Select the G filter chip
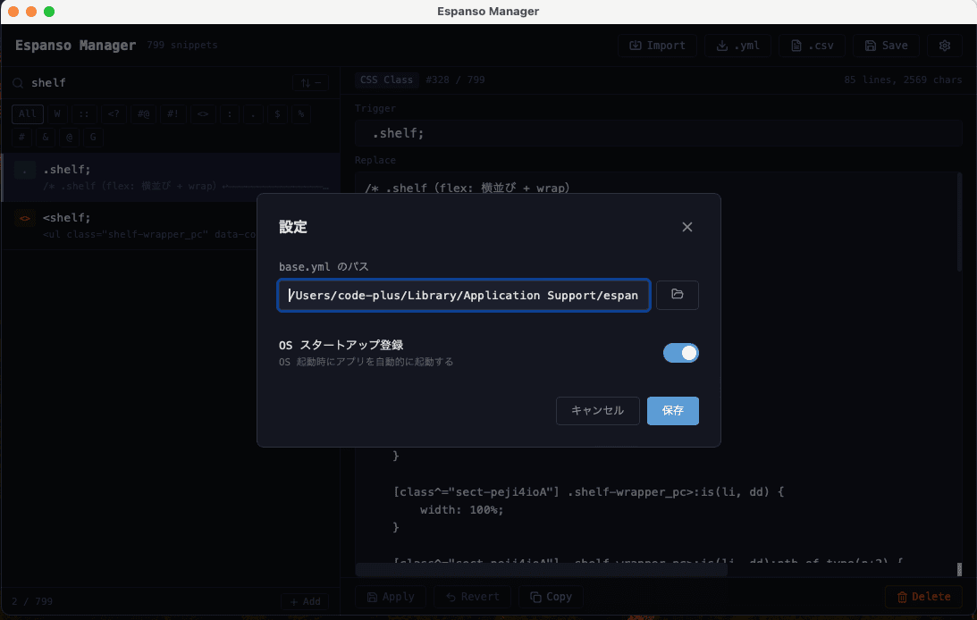The width and height of the screenshot is (977, 620). pyautogui.click(x=93, y=137)
